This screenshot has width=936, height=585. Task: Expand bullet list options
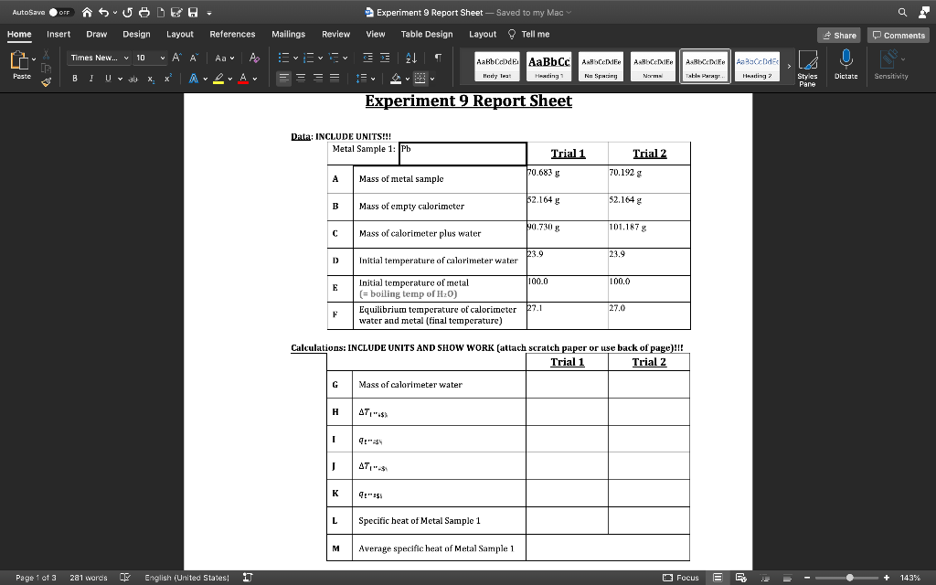tap(295, 58)
